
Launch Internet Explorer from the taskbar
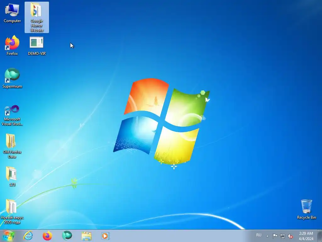pyautogui.click(x=28, y=236)
